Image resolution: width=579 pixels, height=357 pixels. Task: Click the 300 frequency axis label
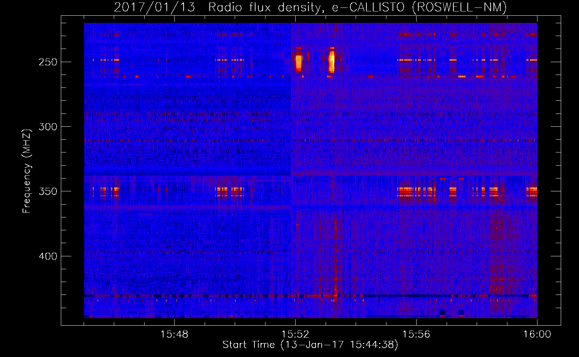[x=48, y=127]
